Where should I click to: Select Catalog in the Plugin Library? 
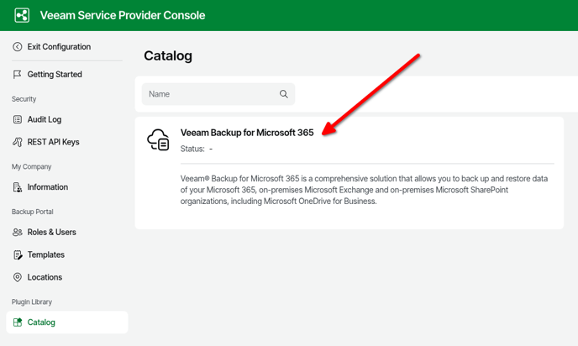pos(41,322)
